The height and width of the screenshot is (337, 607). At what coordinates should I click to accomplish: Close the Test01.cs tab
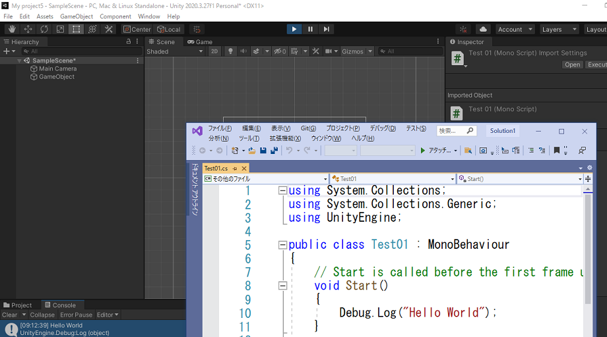[244, 168]
